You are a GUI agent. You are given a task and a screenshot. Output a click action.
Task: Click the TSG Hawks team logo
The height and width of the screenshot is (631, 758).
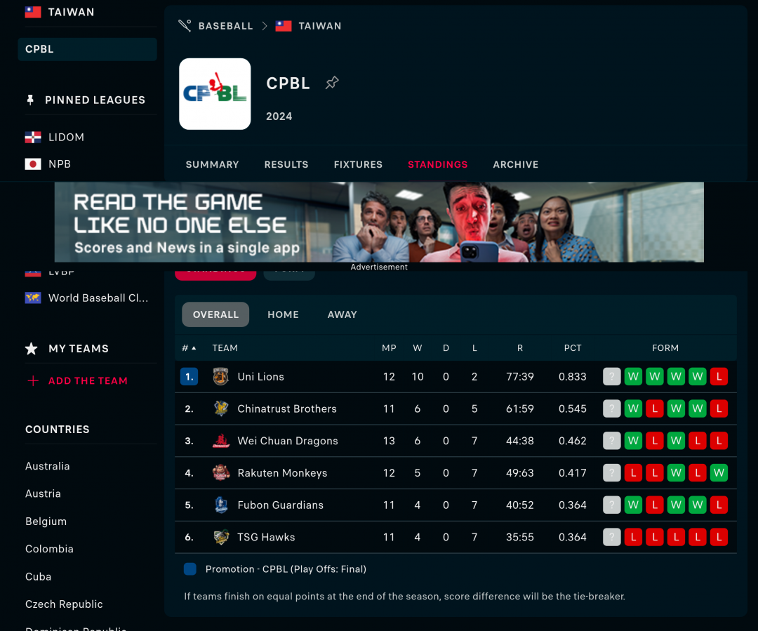click(x=221, y=537)
